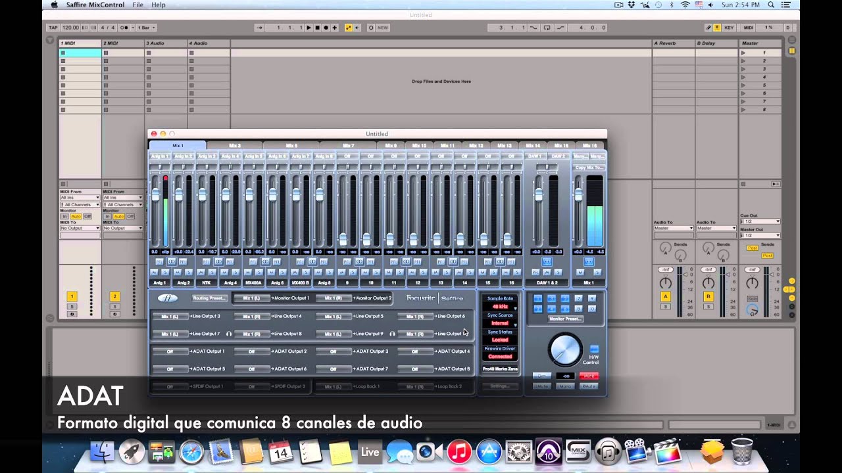The width and height of the screenshot is (842, 473).
Task: Click the Monitor Preset button
Action: 565,319
